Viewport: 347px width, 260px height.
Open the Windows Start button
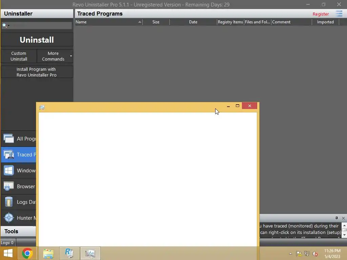coord(8,253)
